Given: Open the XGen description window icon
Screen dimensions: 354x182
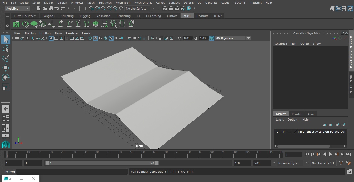Looking at the screenshot, I should pyautogui.click(x=16, y=24).
